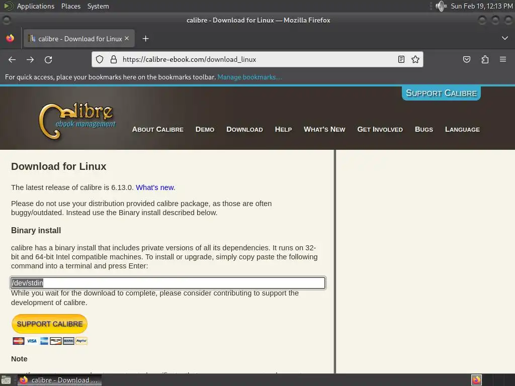Image resolution: width=515 pixels, height=386 pixels.
Task: Click show desktop icon in bottom panel
Action: tap(6, 380)
